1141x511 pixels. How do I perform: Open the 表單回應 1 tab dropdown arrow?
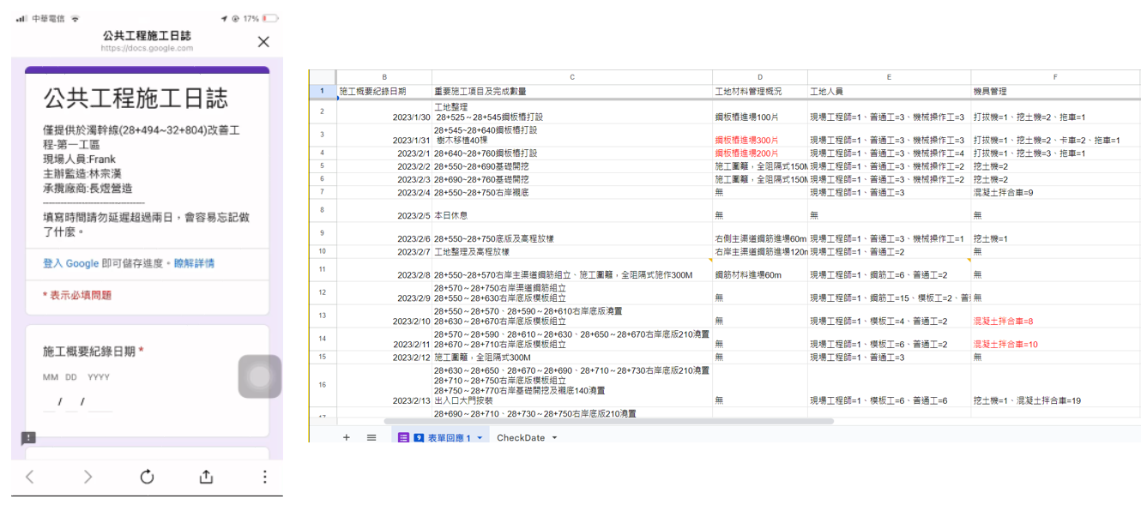click(x=480, y=437)
